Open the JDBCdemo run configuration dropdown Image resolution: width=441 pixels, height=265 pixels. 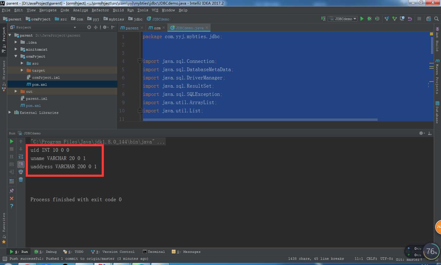click(x=343, y=19)
